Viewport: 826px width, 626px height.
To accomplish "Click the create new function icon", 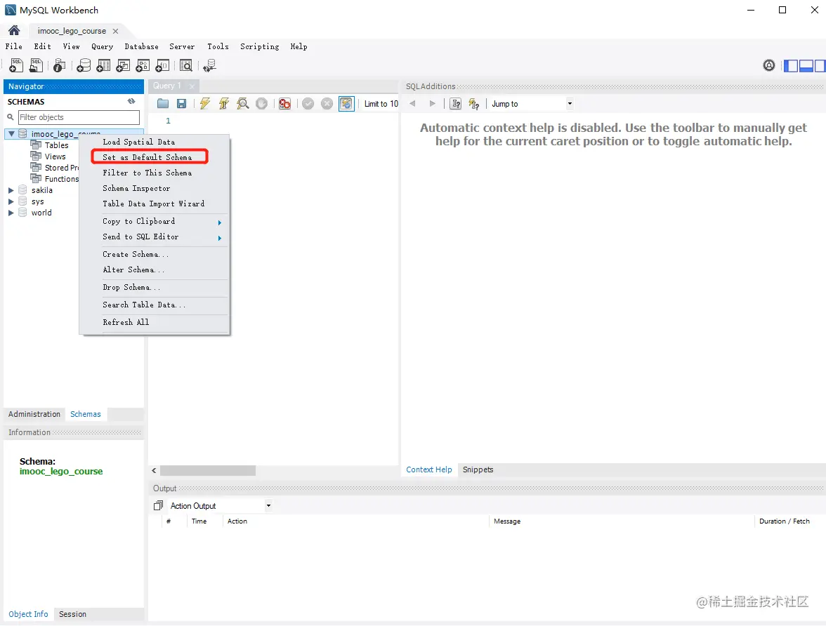I will 163,65.
